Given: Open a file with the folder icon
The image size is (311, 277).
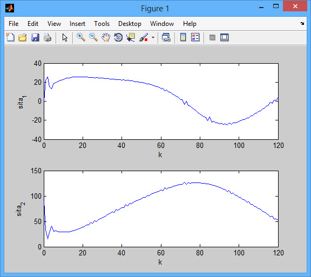Looking at the screenshot, I should click(23, 37).
